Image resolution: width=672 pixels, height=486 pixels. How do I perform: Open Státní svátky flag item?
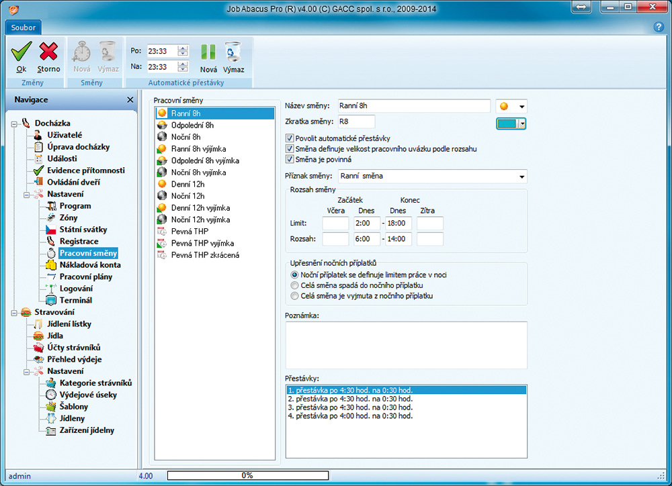pos(83,230)
